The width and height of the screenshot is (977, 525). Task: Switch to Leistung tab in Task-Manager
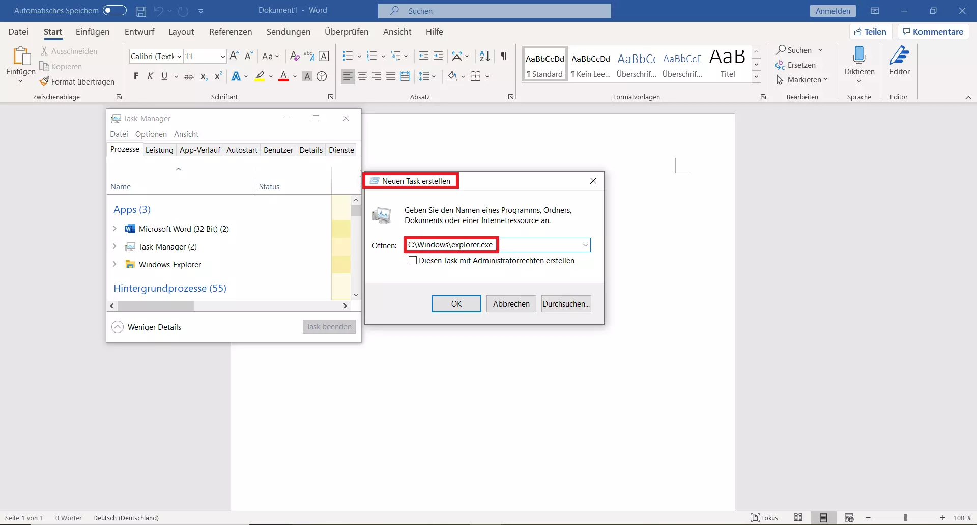(x=159, y=150)
